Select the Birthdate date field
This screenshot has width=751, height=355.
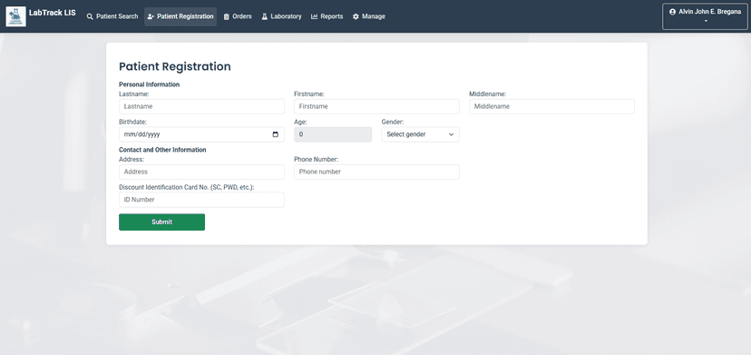pyautogui.click(x=201, y=134)
